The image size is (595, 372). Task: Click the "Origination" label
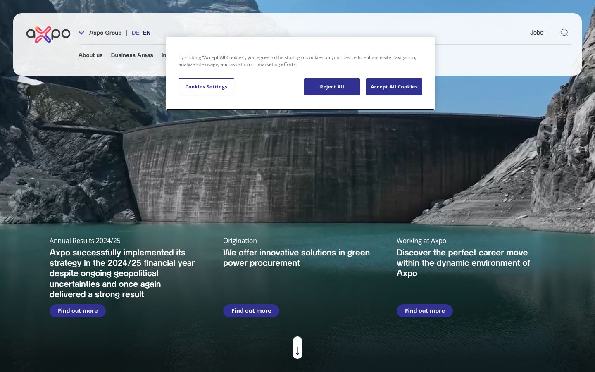click(x=240, y=241)
